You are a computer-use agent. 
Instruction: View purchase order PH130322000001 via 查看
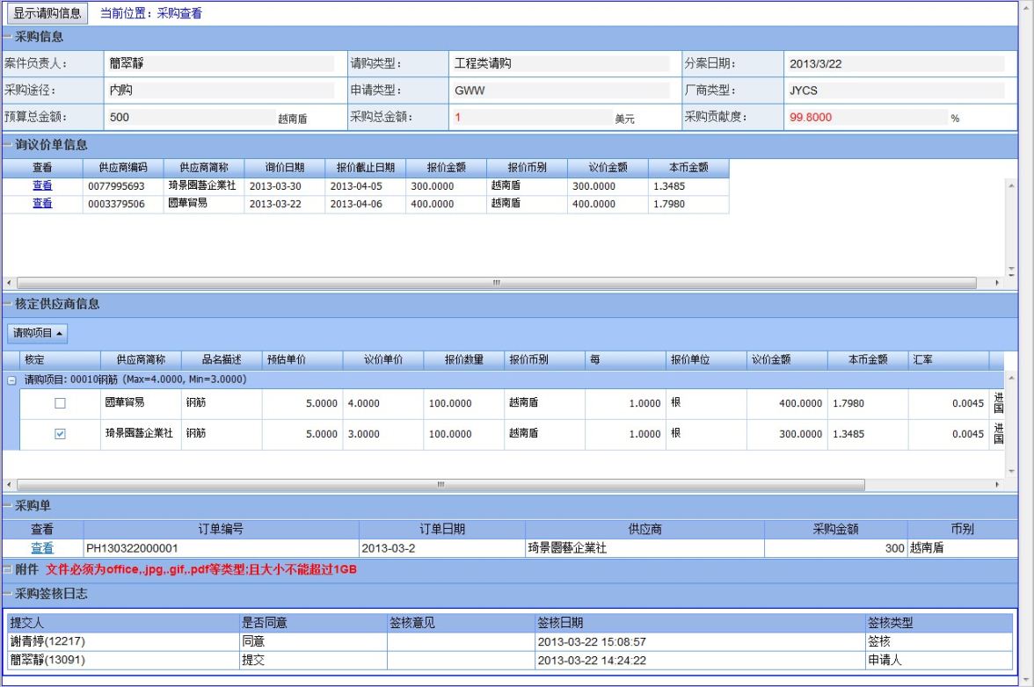pos(42,548)
